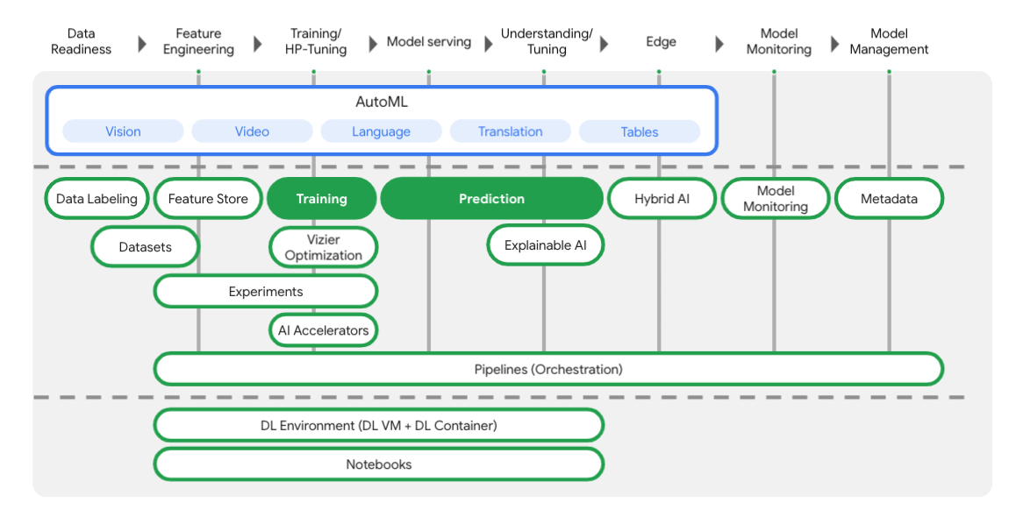The height and width of the screenshot is (531, 1023).
Task: Open the Hybrid AI component
Action: 662,199
